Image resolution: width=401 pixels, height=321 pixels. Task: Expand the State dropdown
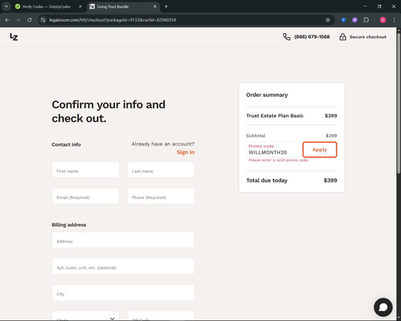click(86, 316)
